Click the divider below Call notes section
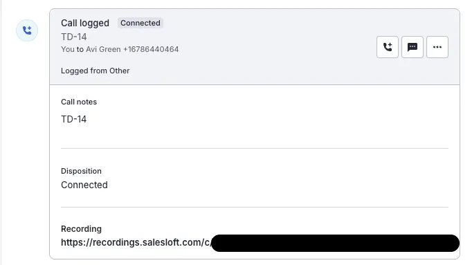 [255, 148]
